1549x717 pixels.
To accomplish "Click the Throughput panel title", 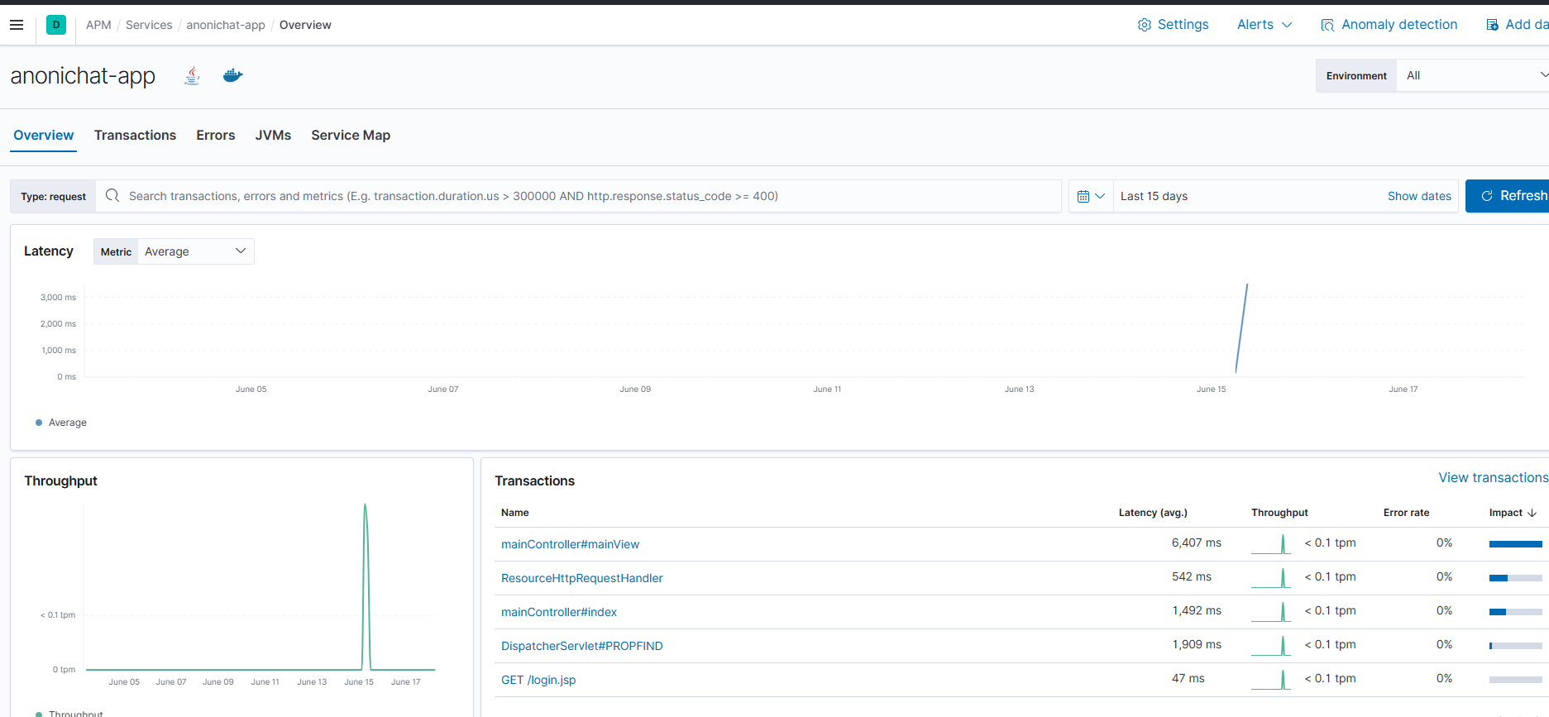I will coord(60,480).
